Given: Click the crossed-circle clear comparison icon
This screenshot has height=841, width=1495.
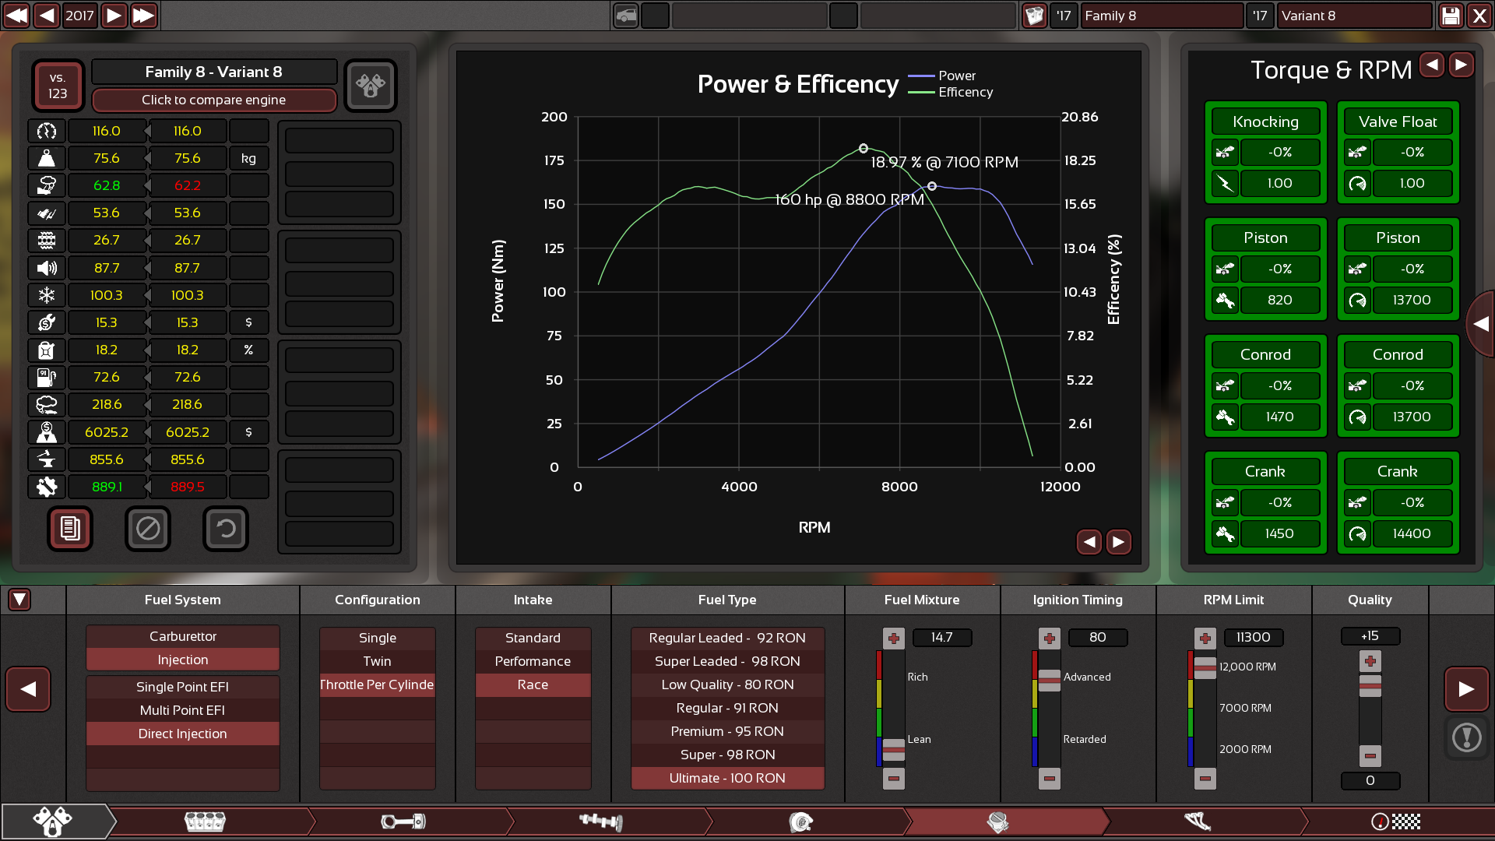Looking at the screenshot, I should [x=148, y=529].
